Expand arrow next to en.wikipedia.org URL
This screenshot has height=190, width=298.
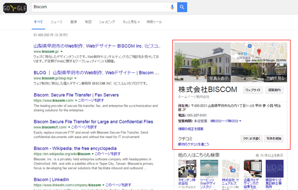(93, 154)
